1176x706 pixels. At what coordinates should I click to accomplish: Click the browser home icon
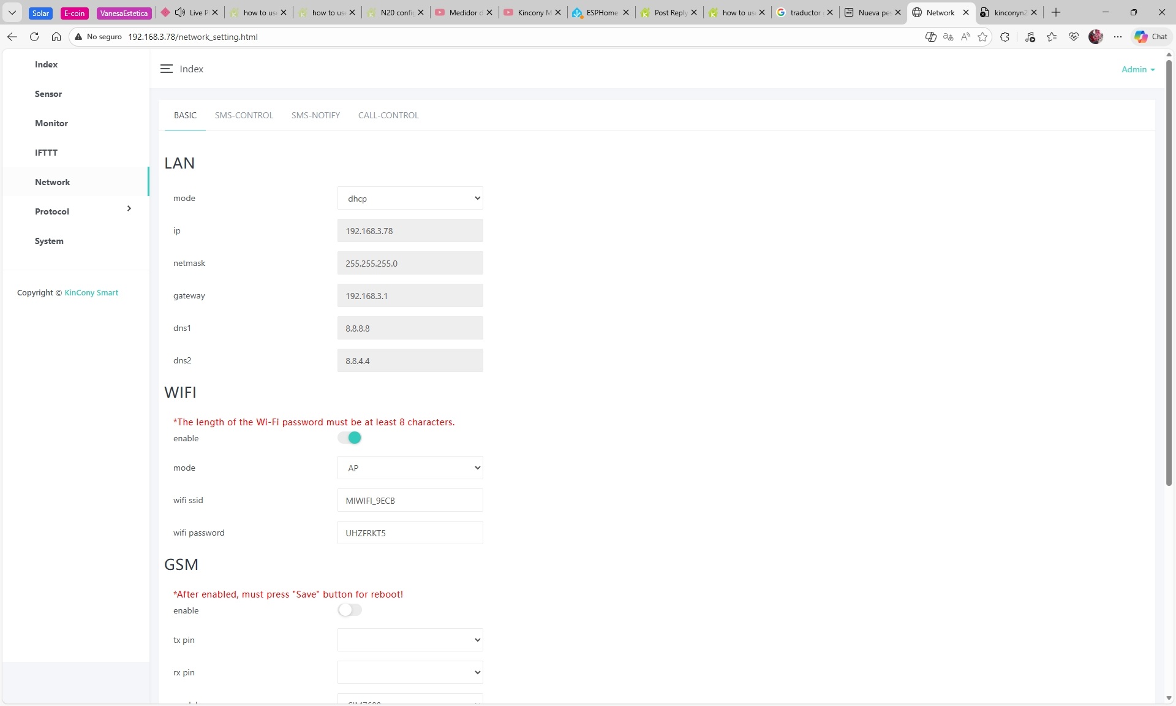click(56, 37)
